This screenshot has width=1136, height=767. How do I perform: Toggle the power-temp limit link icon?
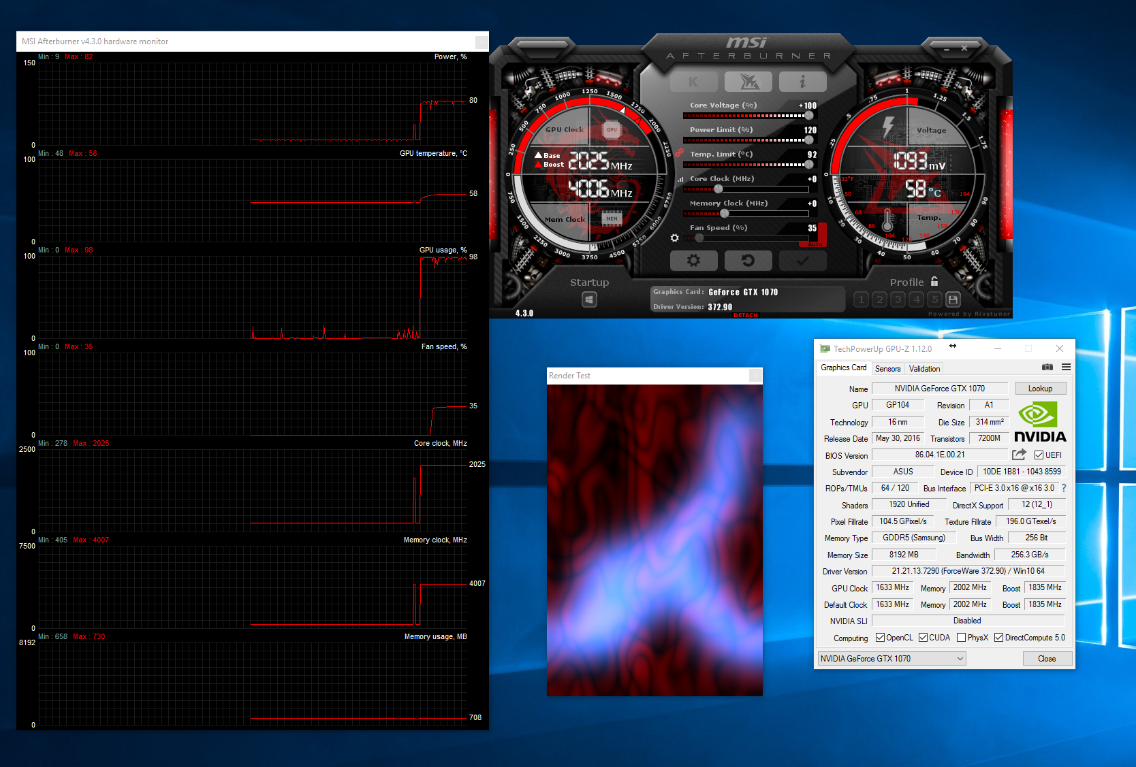679,153
